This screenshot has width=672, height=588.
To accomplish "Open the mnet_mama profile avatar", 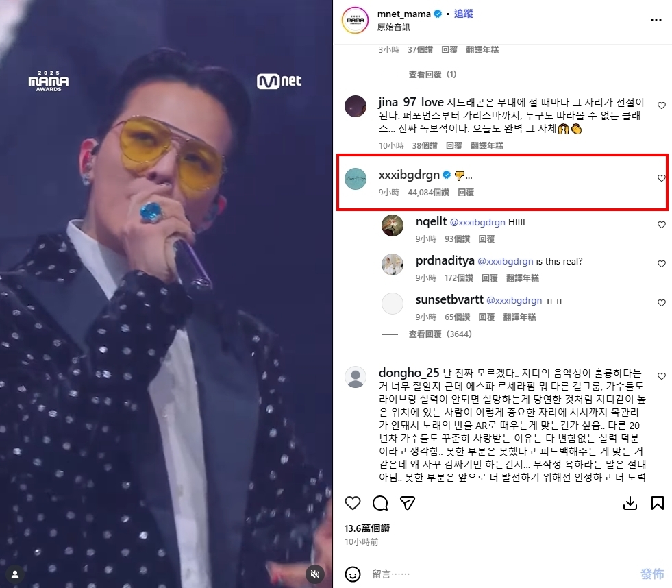I will point(356,20).
